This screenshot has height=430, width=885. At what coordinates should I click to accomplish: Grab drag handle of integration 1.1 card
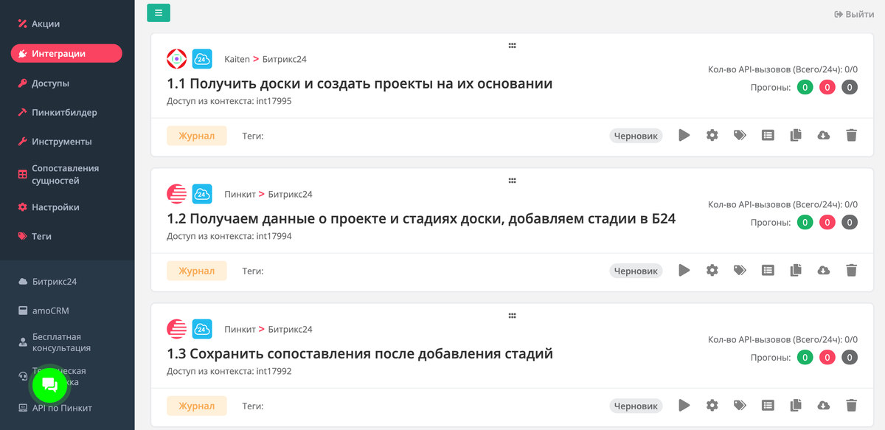point(512,45)
